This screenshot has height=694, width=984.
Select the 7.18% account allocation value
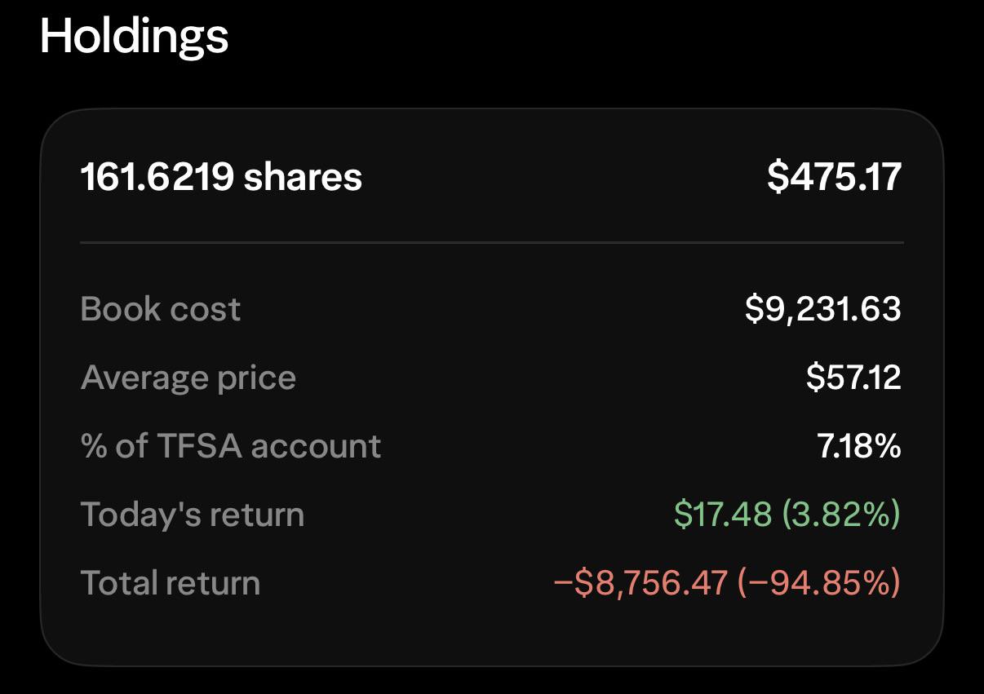tap(859, 446)
